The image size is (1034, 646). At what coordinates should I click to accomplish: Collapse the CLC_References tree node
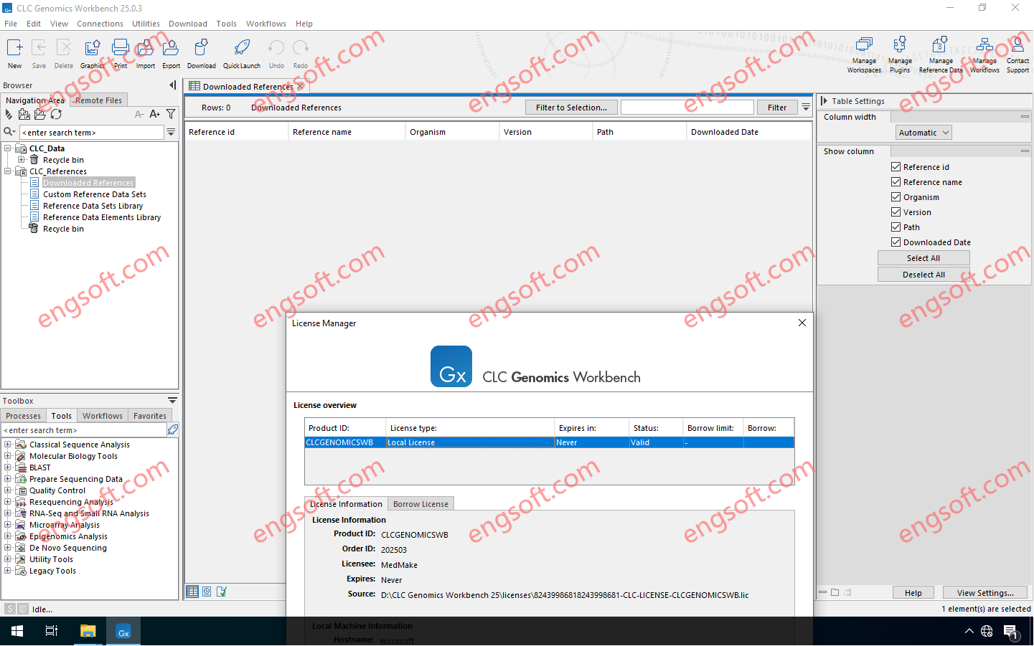8,171
